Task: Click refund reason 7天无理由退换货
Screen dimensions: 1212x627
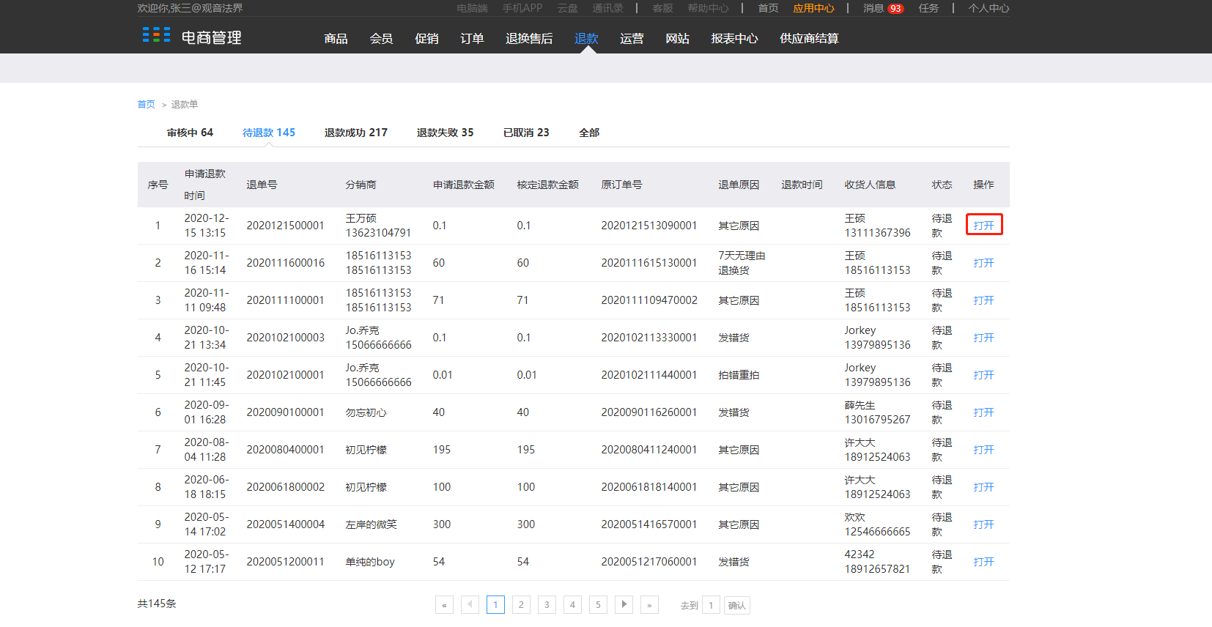Action: coord(742,263)
